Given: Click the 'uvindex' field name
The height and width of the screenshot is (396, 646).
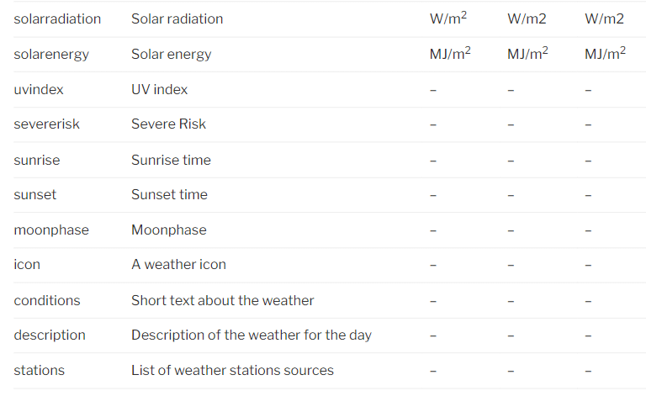Looking at the screenshot, I should (39, 89).
